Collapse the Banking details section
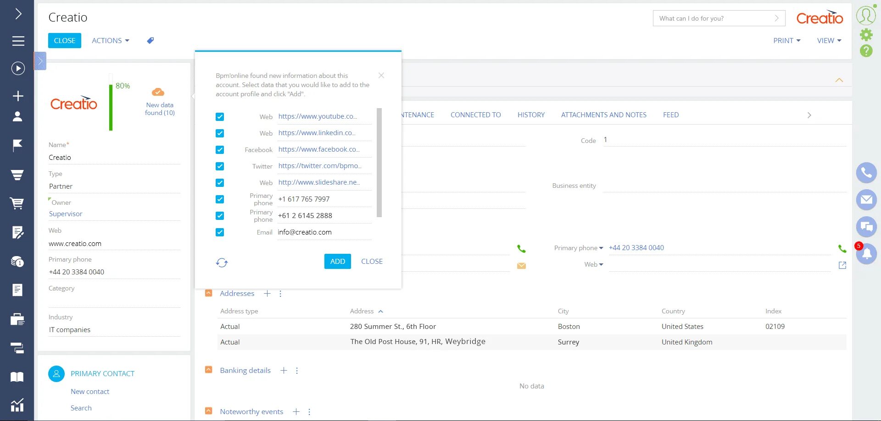Screen dimensions: 881x421 pyautogui.click(x=209, y=370)
